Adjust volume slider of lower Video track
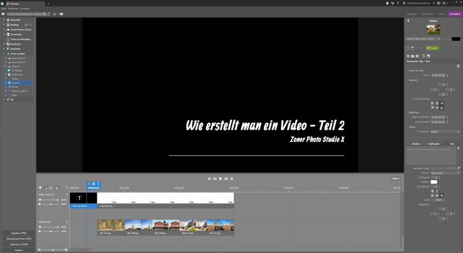 point(50,231)
